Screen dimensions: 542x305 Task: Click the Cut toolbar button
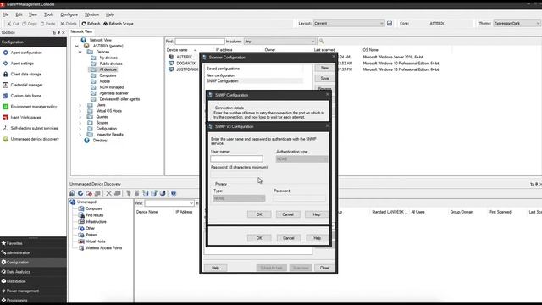pyautogui.click(x=14, y=24)
